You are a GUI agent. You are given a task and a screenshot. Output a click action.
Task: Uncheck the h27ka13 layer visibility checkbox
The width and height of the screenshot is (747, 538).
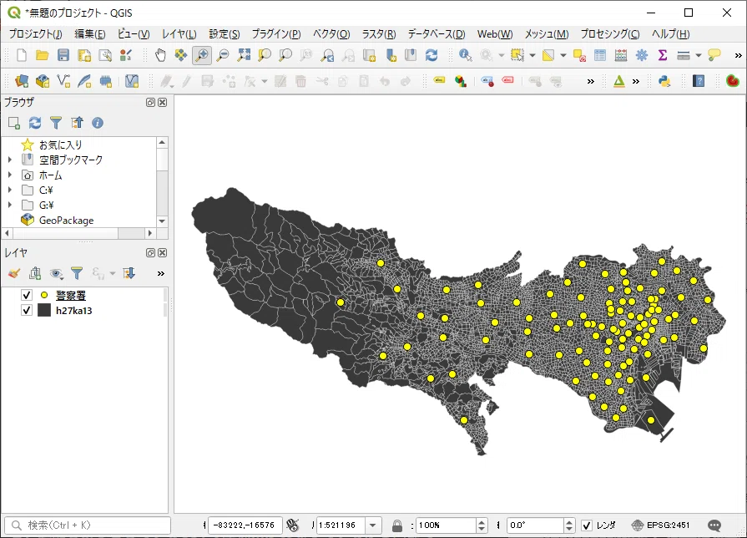[x=27, y=311]
